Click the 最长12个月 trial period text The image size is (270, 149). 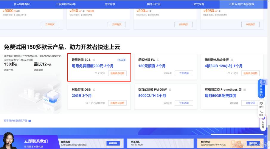(43, 64)
